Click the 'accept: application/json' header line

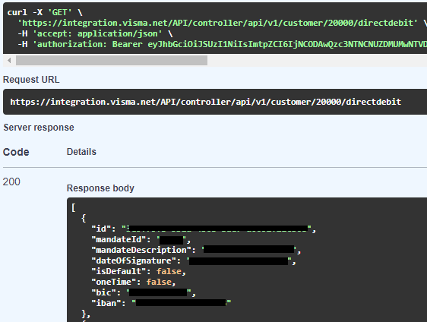coord(95,33)
